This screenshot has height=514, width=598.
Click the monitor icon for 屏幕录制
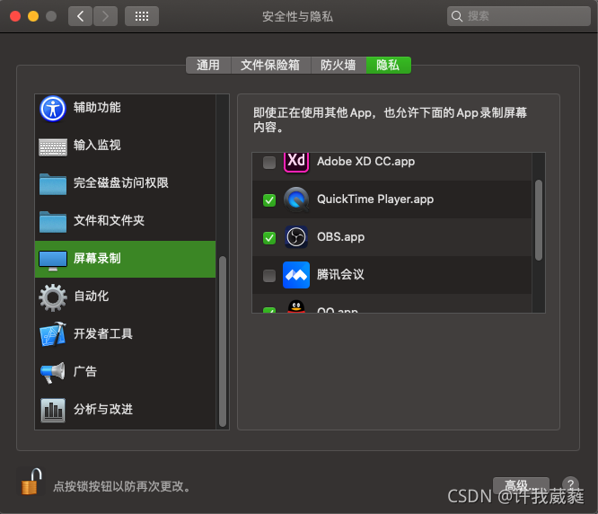point(53,261)
